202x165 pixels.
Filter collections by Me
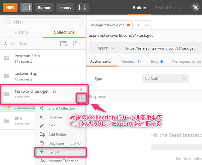14,44
